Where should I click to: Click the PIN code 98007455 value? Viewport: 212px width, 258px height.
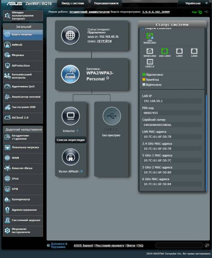coord(151,113)
